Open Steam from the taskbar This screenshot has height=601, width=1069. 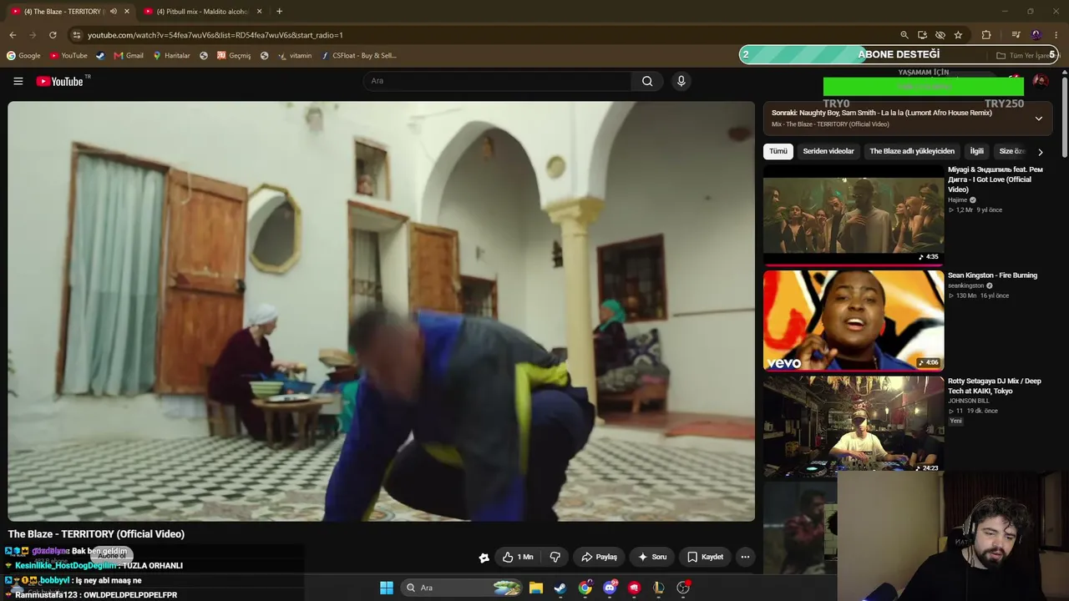[x=560, y=588]
